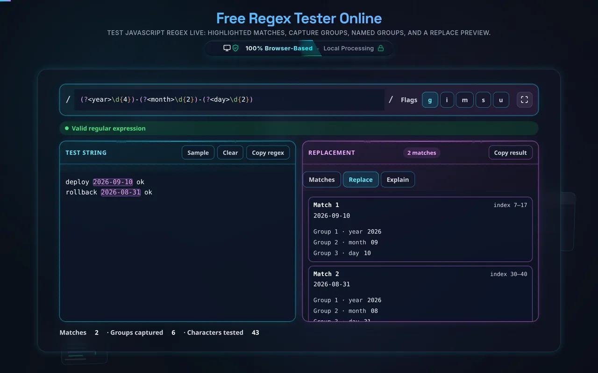Toggle the global 'g' flag
The height and width of the screenshot is (373, 598).
click(x=430, y=100)
